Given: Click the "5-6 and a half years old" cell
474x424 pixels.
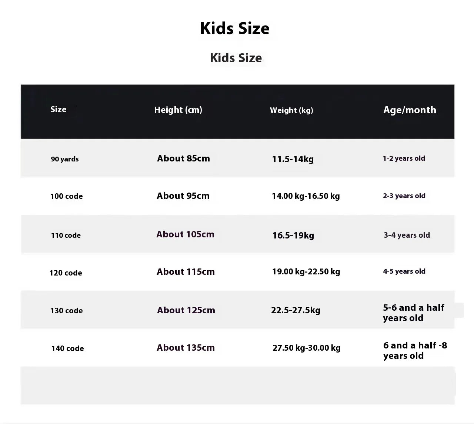Looking at the screenshot, I should [x=413, y=313].
